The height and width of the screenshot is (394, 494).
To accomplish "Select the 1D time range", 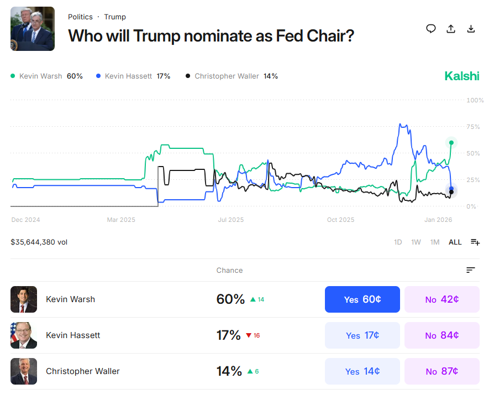I will click(398, 242).
